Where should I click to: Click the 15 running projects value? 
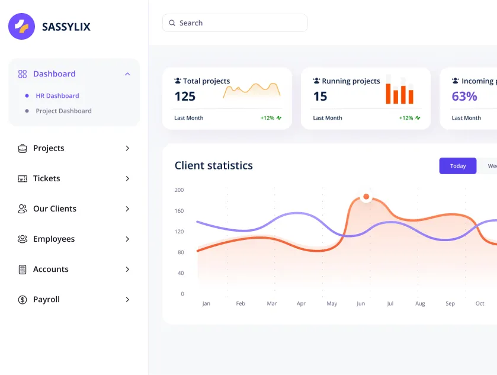pyautogui.click(x=320, y=97)
